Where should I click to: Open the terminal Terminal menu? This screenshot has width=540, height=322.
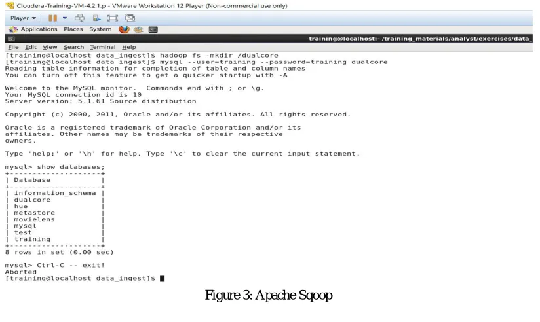[103, 48]
